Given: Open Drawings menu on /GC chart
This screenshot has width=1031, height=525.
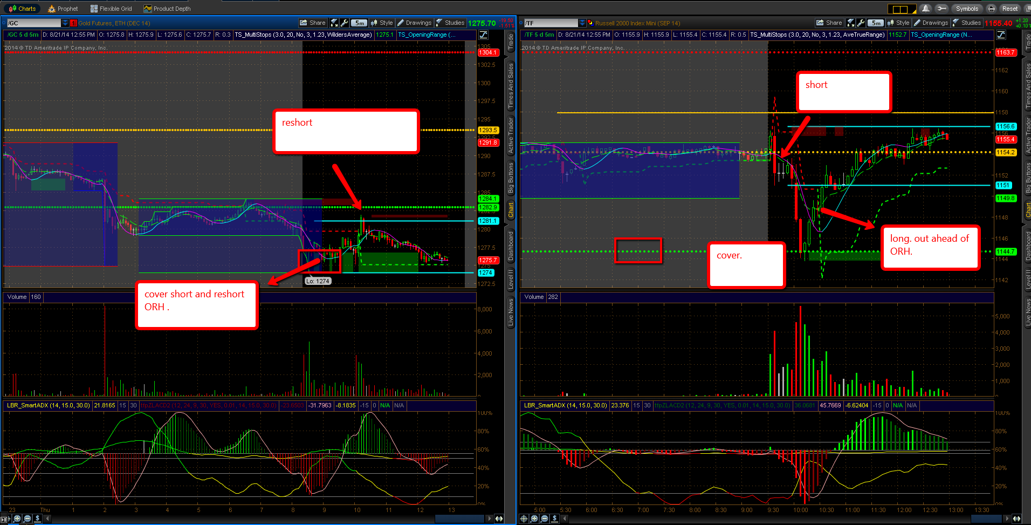Looking at the screenshot, I should (415, 23).
